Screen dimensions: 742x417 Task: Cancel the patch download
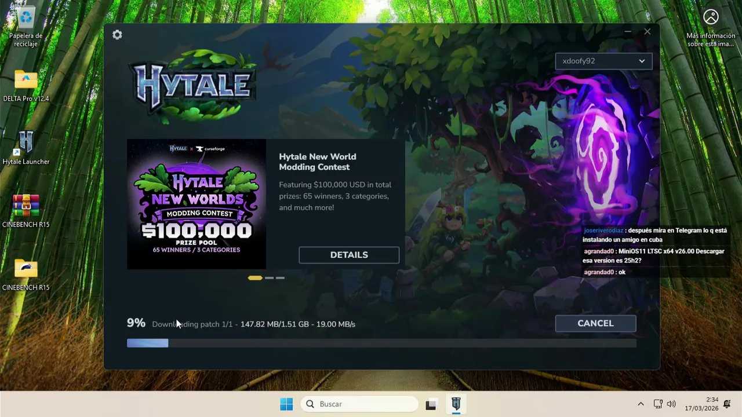pyautogui.click(x=595, y=323)
